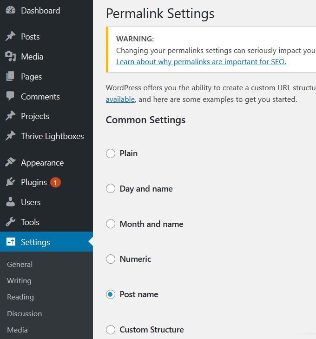Open Thrive Lightboxes menu item
The image size is (316, 339).
point(52,136)
